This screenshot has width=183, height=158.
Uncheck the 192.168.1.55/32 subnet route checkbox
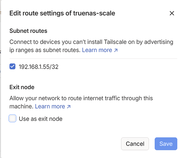[12, 66]
